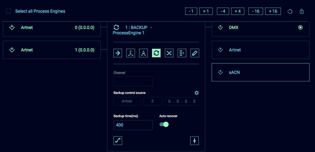Screen dimensions: 315x152
Task: Open the Artnet backup source dropdown
Action: pos(127,101)
